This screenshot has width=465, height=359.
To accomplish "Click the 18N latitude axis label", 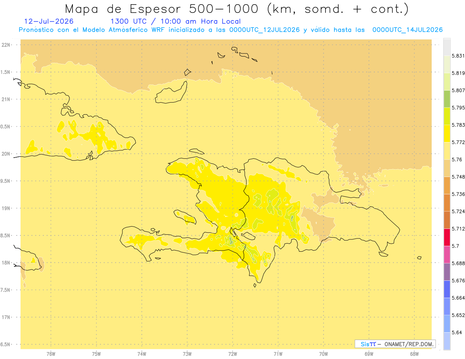I will pos(6,263).
